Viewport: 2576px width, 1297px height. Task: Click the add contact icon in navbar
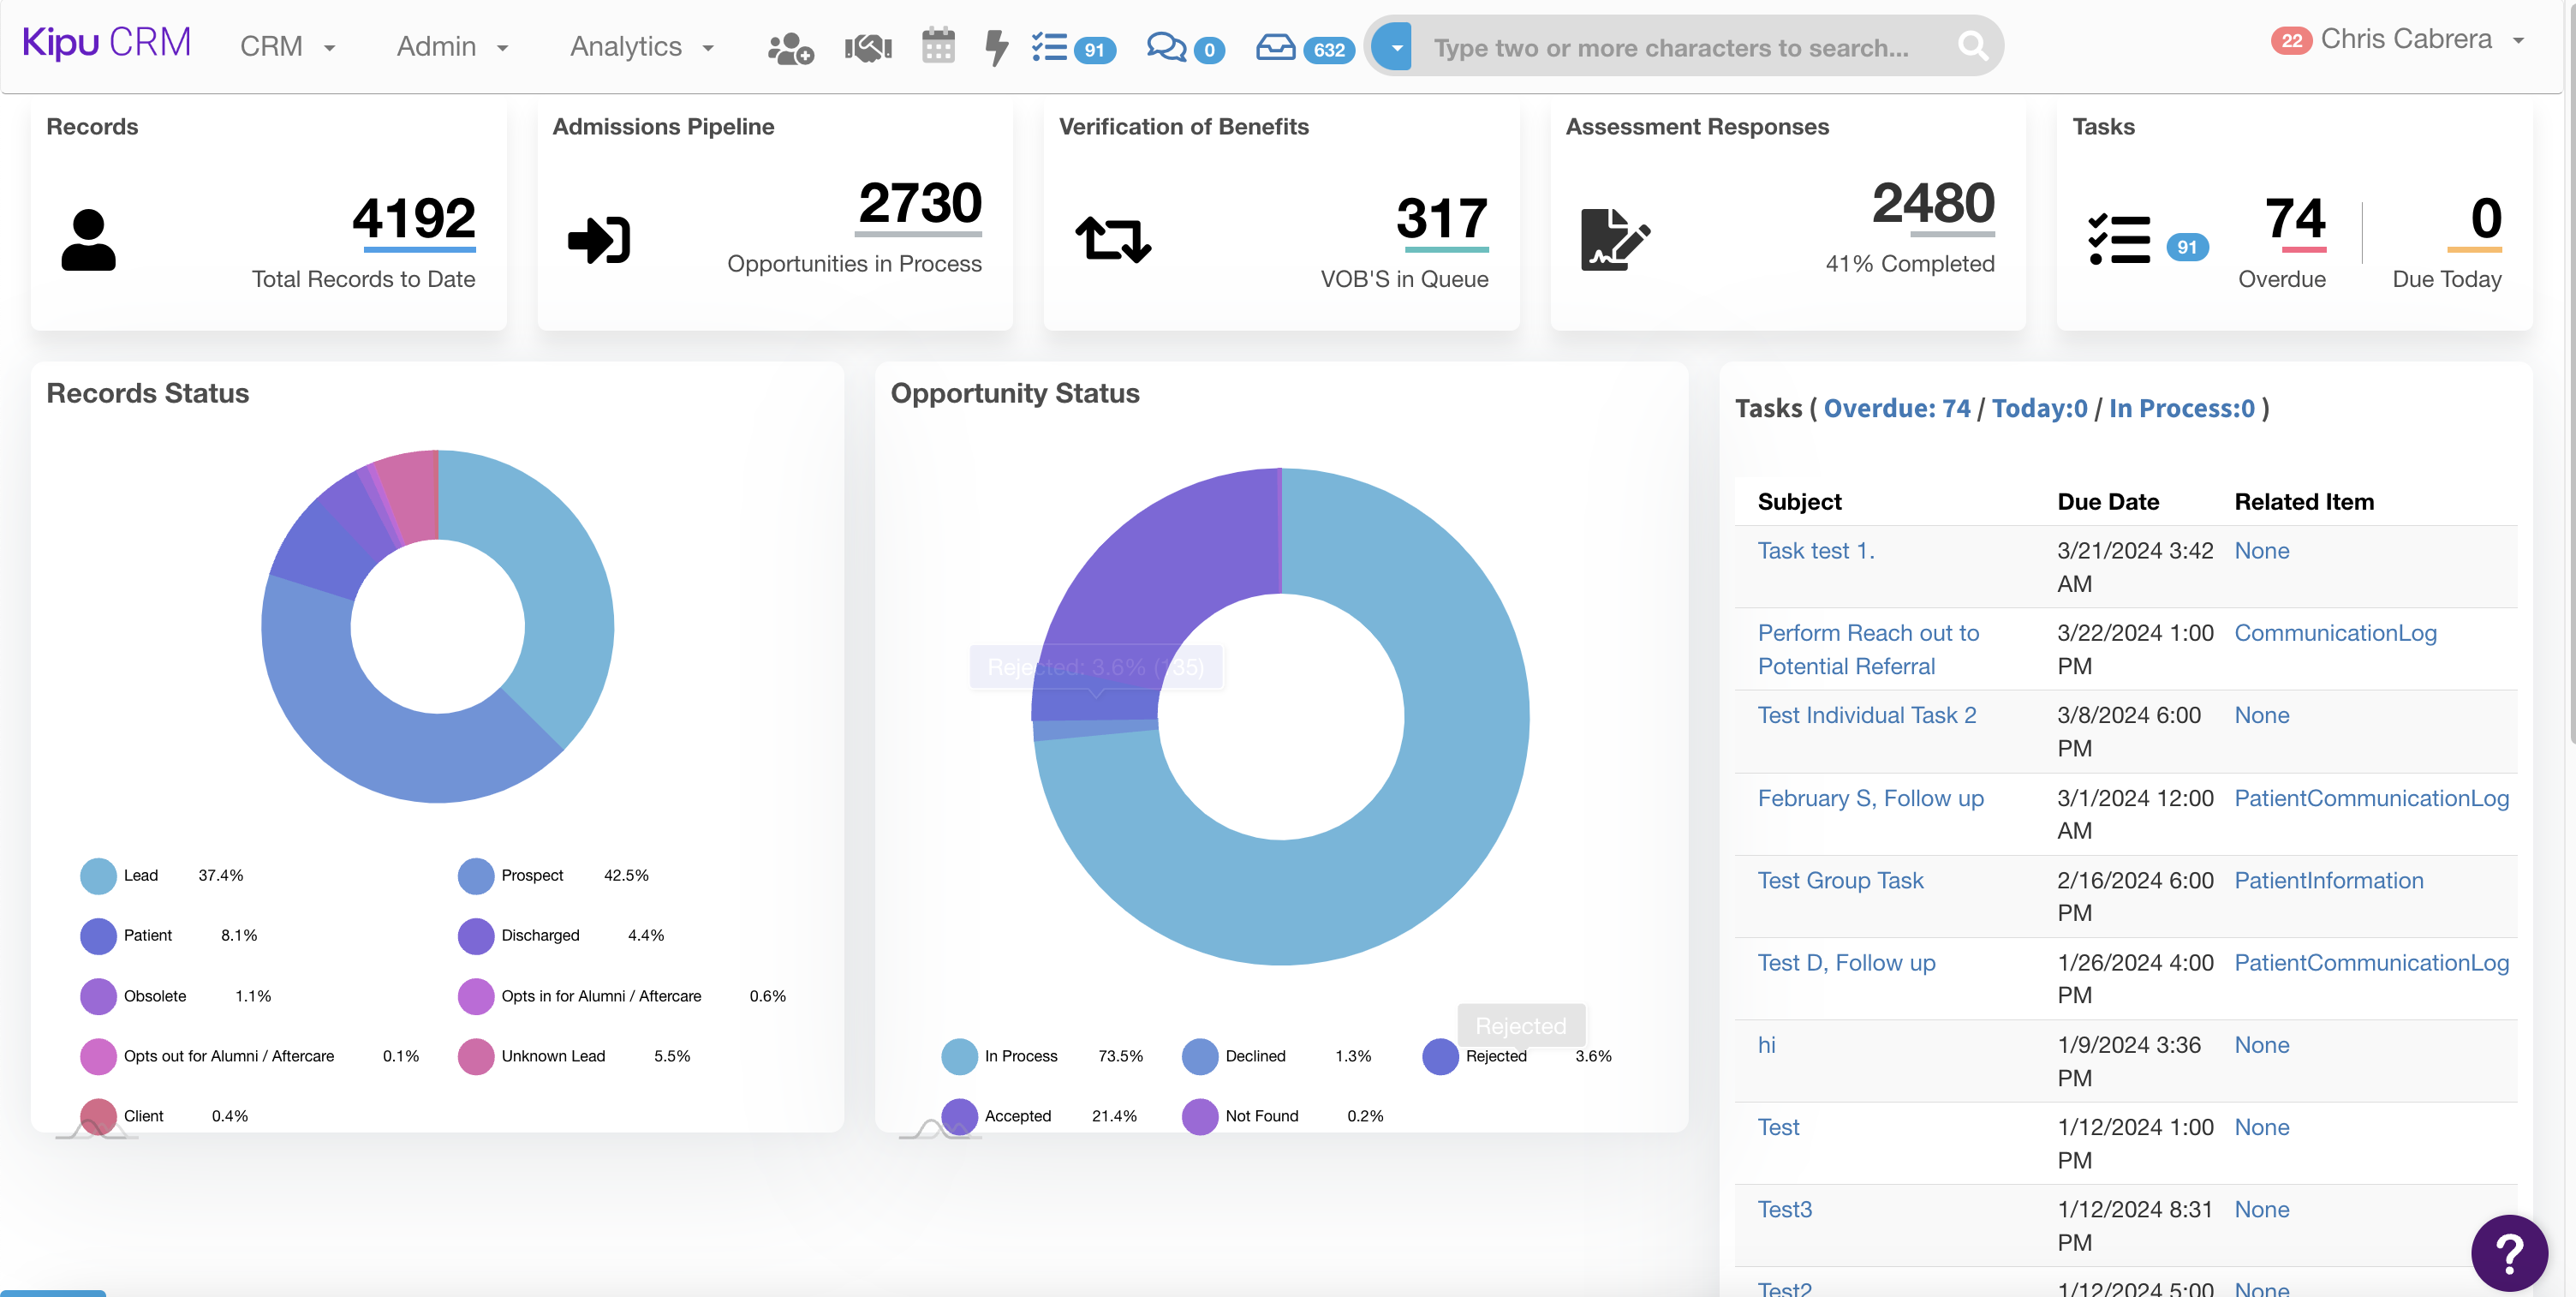click(790, 47)
